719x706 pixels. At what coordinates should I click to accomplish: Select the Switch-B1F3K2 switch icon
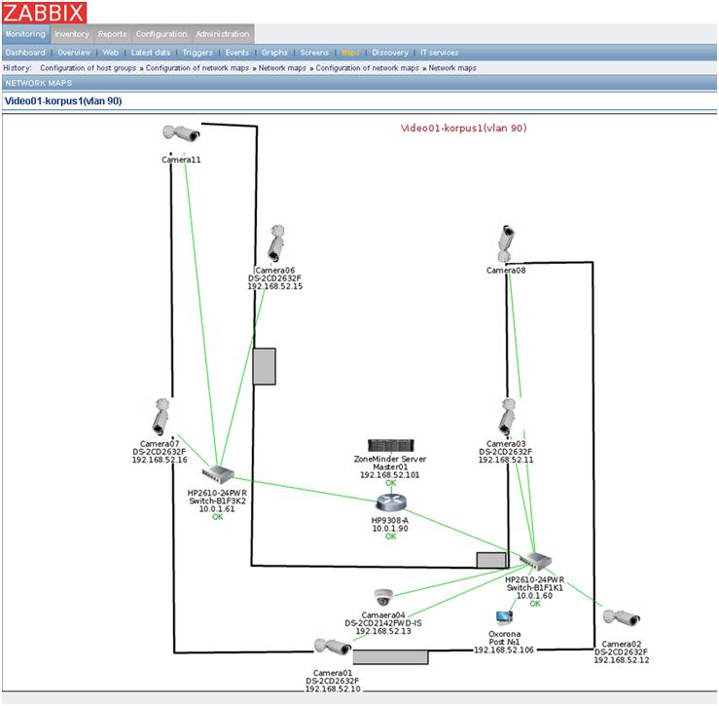click(x=218, y=474)
